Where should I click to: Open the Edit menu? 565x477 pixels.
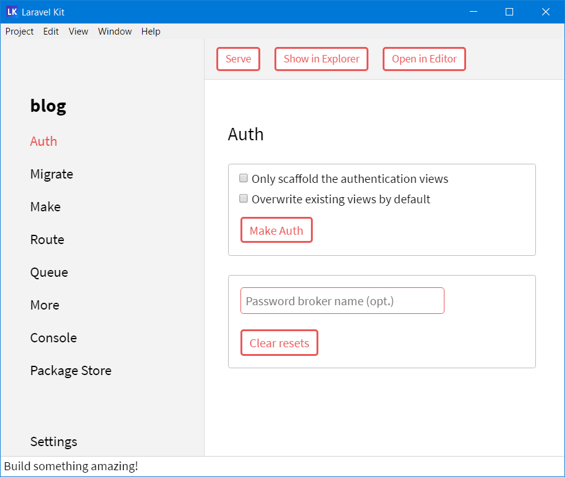click(51, 32)
